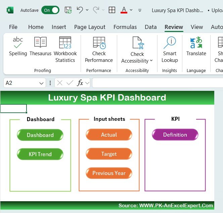Switch to the View tab
The width and height of the screenshot is (223, 213).
(x=197, y=27)
